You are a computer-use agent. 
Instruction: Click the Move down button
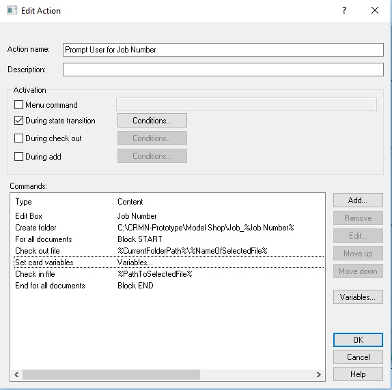point(358,271)
